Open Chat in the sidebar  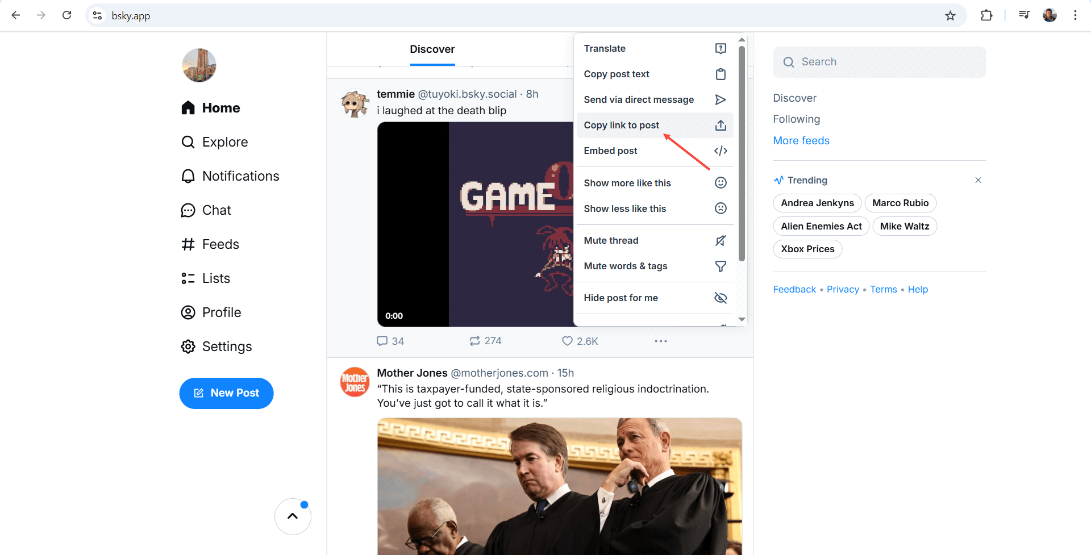206,210
